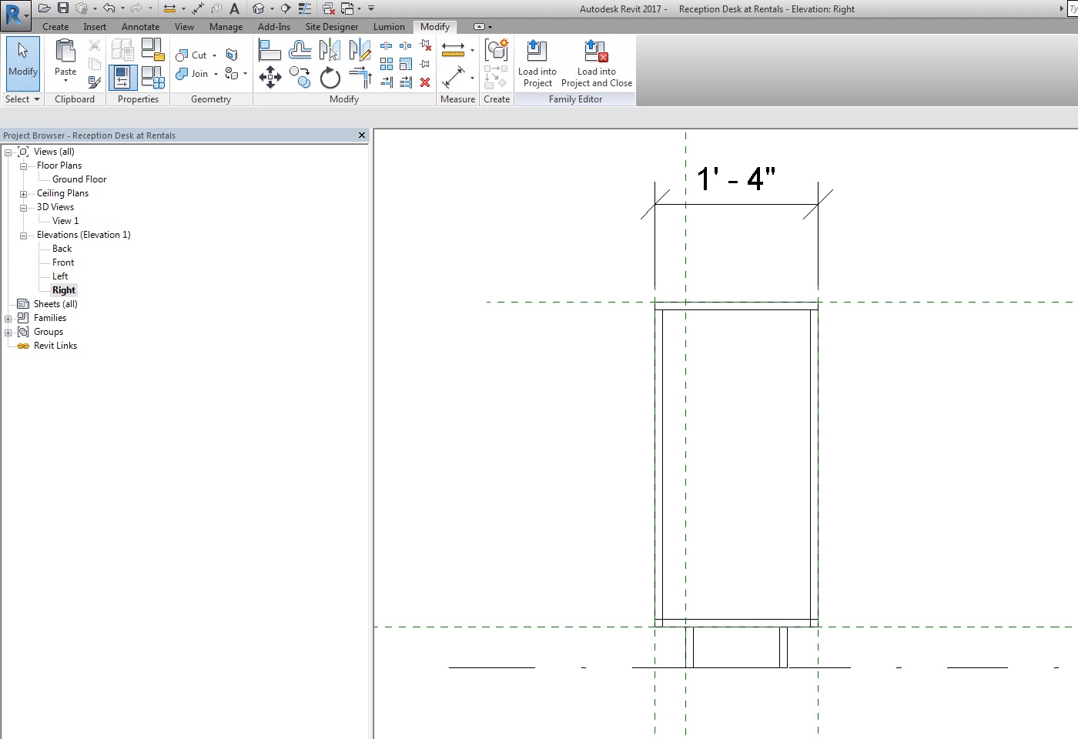Screen dimensions: 1078x739
Task: Click Load into Project button
Action: pyautogui.click(x=537, y=64)
